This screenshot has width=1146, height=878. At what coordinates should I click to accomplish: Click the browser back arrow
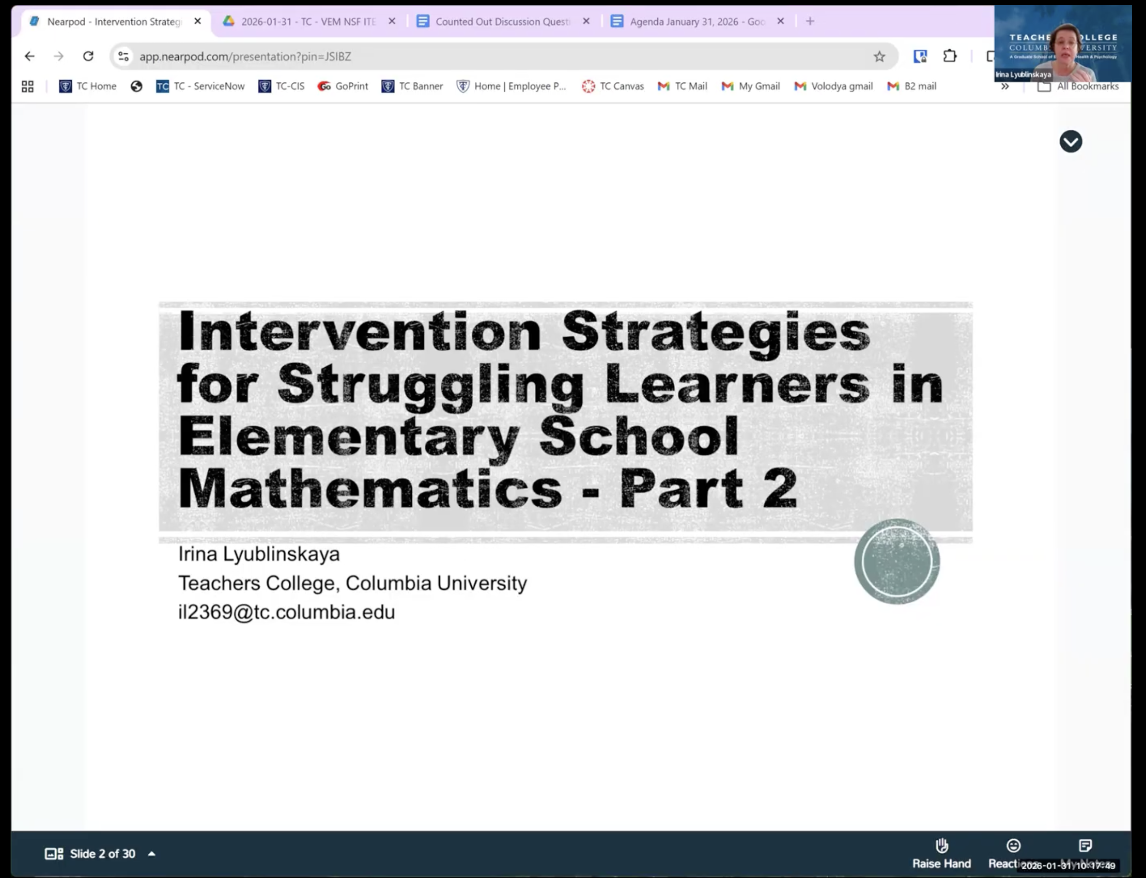coord(29,57)
